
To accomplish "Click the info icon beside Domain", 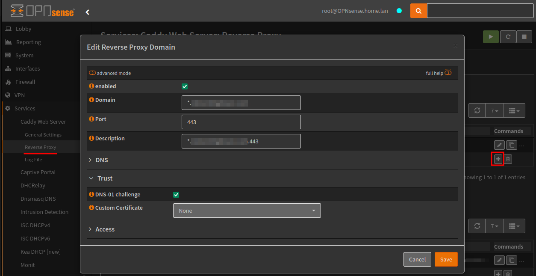I will [91, 100].
